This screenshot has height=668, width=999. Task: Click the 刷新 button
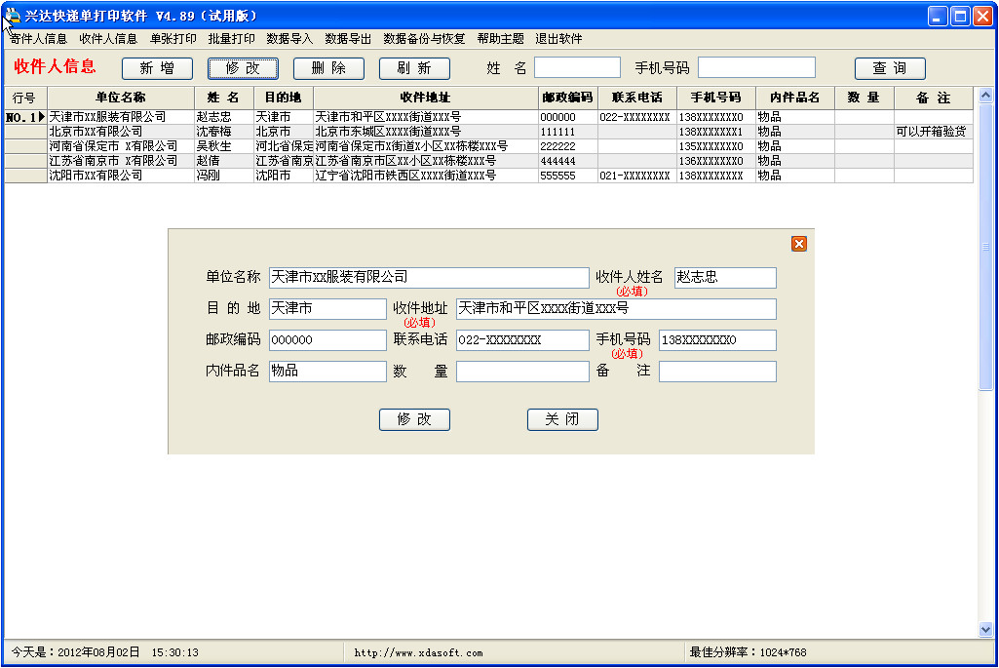[x=414, y=68]
